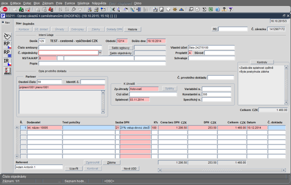Click partner text area scroll up arrow

click(103, 92)
